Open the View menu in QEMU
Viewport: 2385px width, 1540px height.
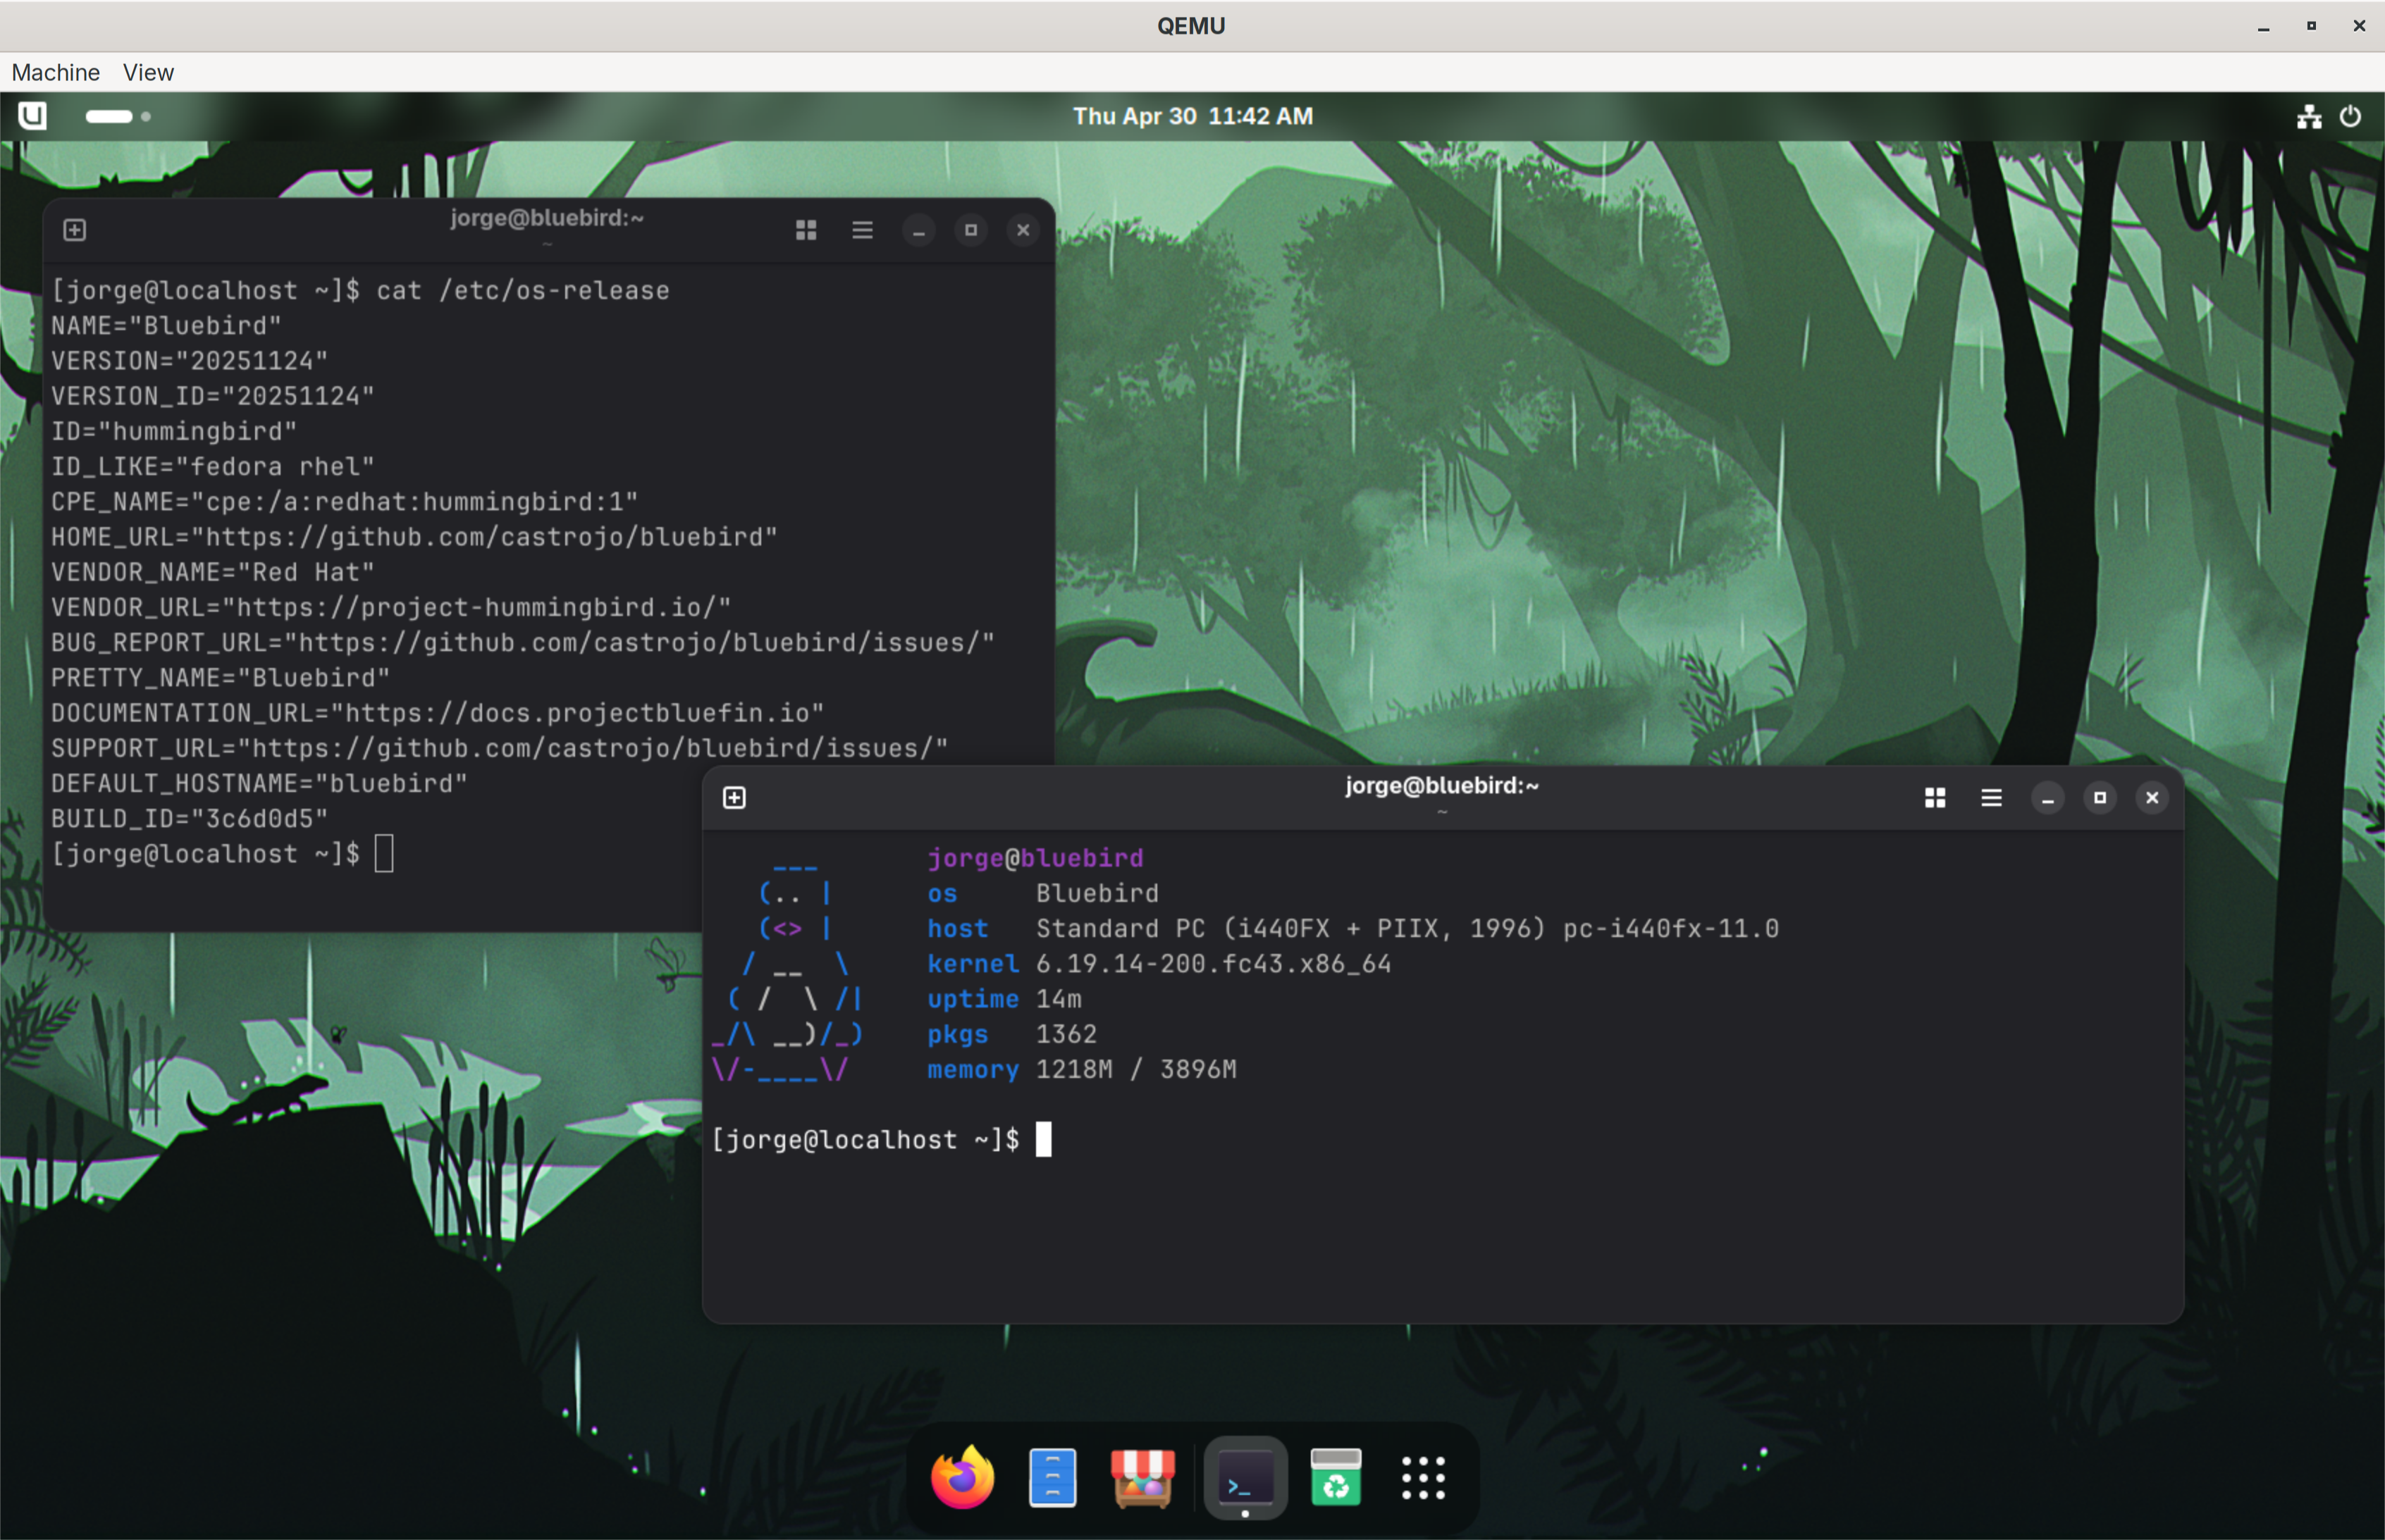(x=148, y=72)
